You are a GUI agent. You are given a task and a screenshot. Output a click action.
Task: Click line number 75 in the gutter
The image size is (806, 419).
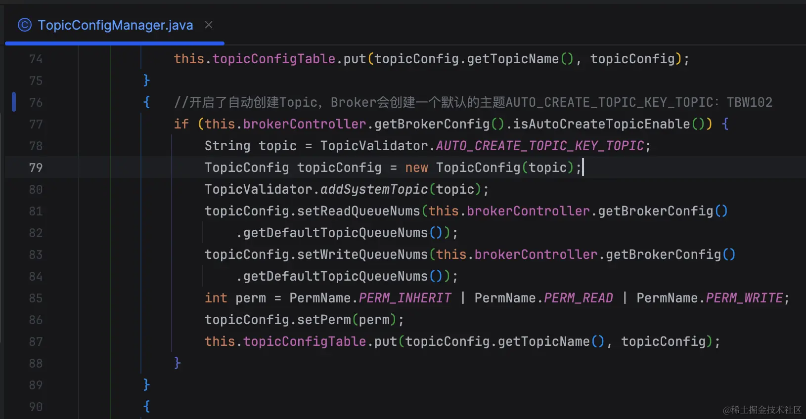click(36, 81)
